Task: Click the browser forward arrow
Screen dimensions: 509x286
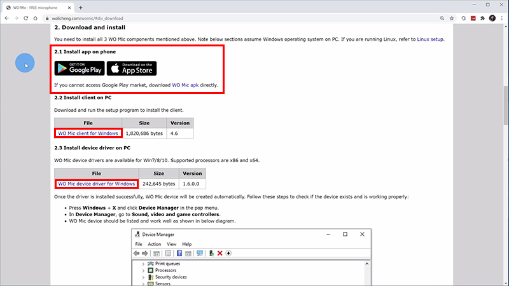Action: [x=17, y=18]
